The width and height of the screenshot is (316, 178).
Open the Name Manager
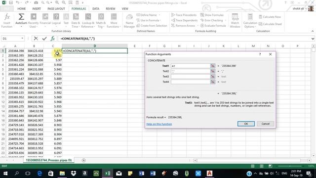click(129, 21)
